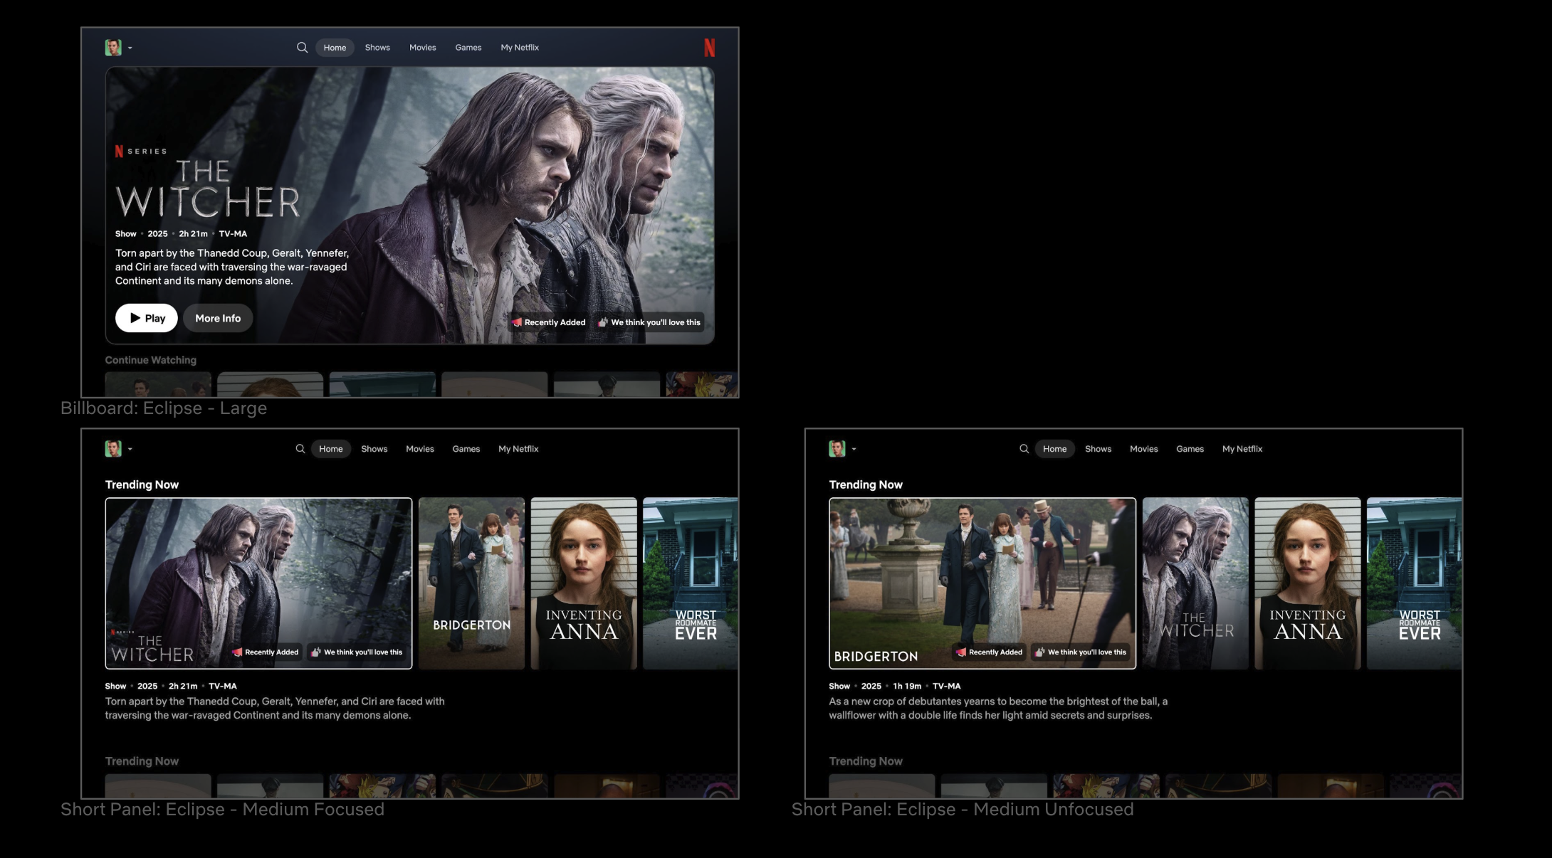Click 'Show 2025 1h 19m TV-MA' Bridgerton metadata
The image size is (1552, 858).
(x=895, y=687)
